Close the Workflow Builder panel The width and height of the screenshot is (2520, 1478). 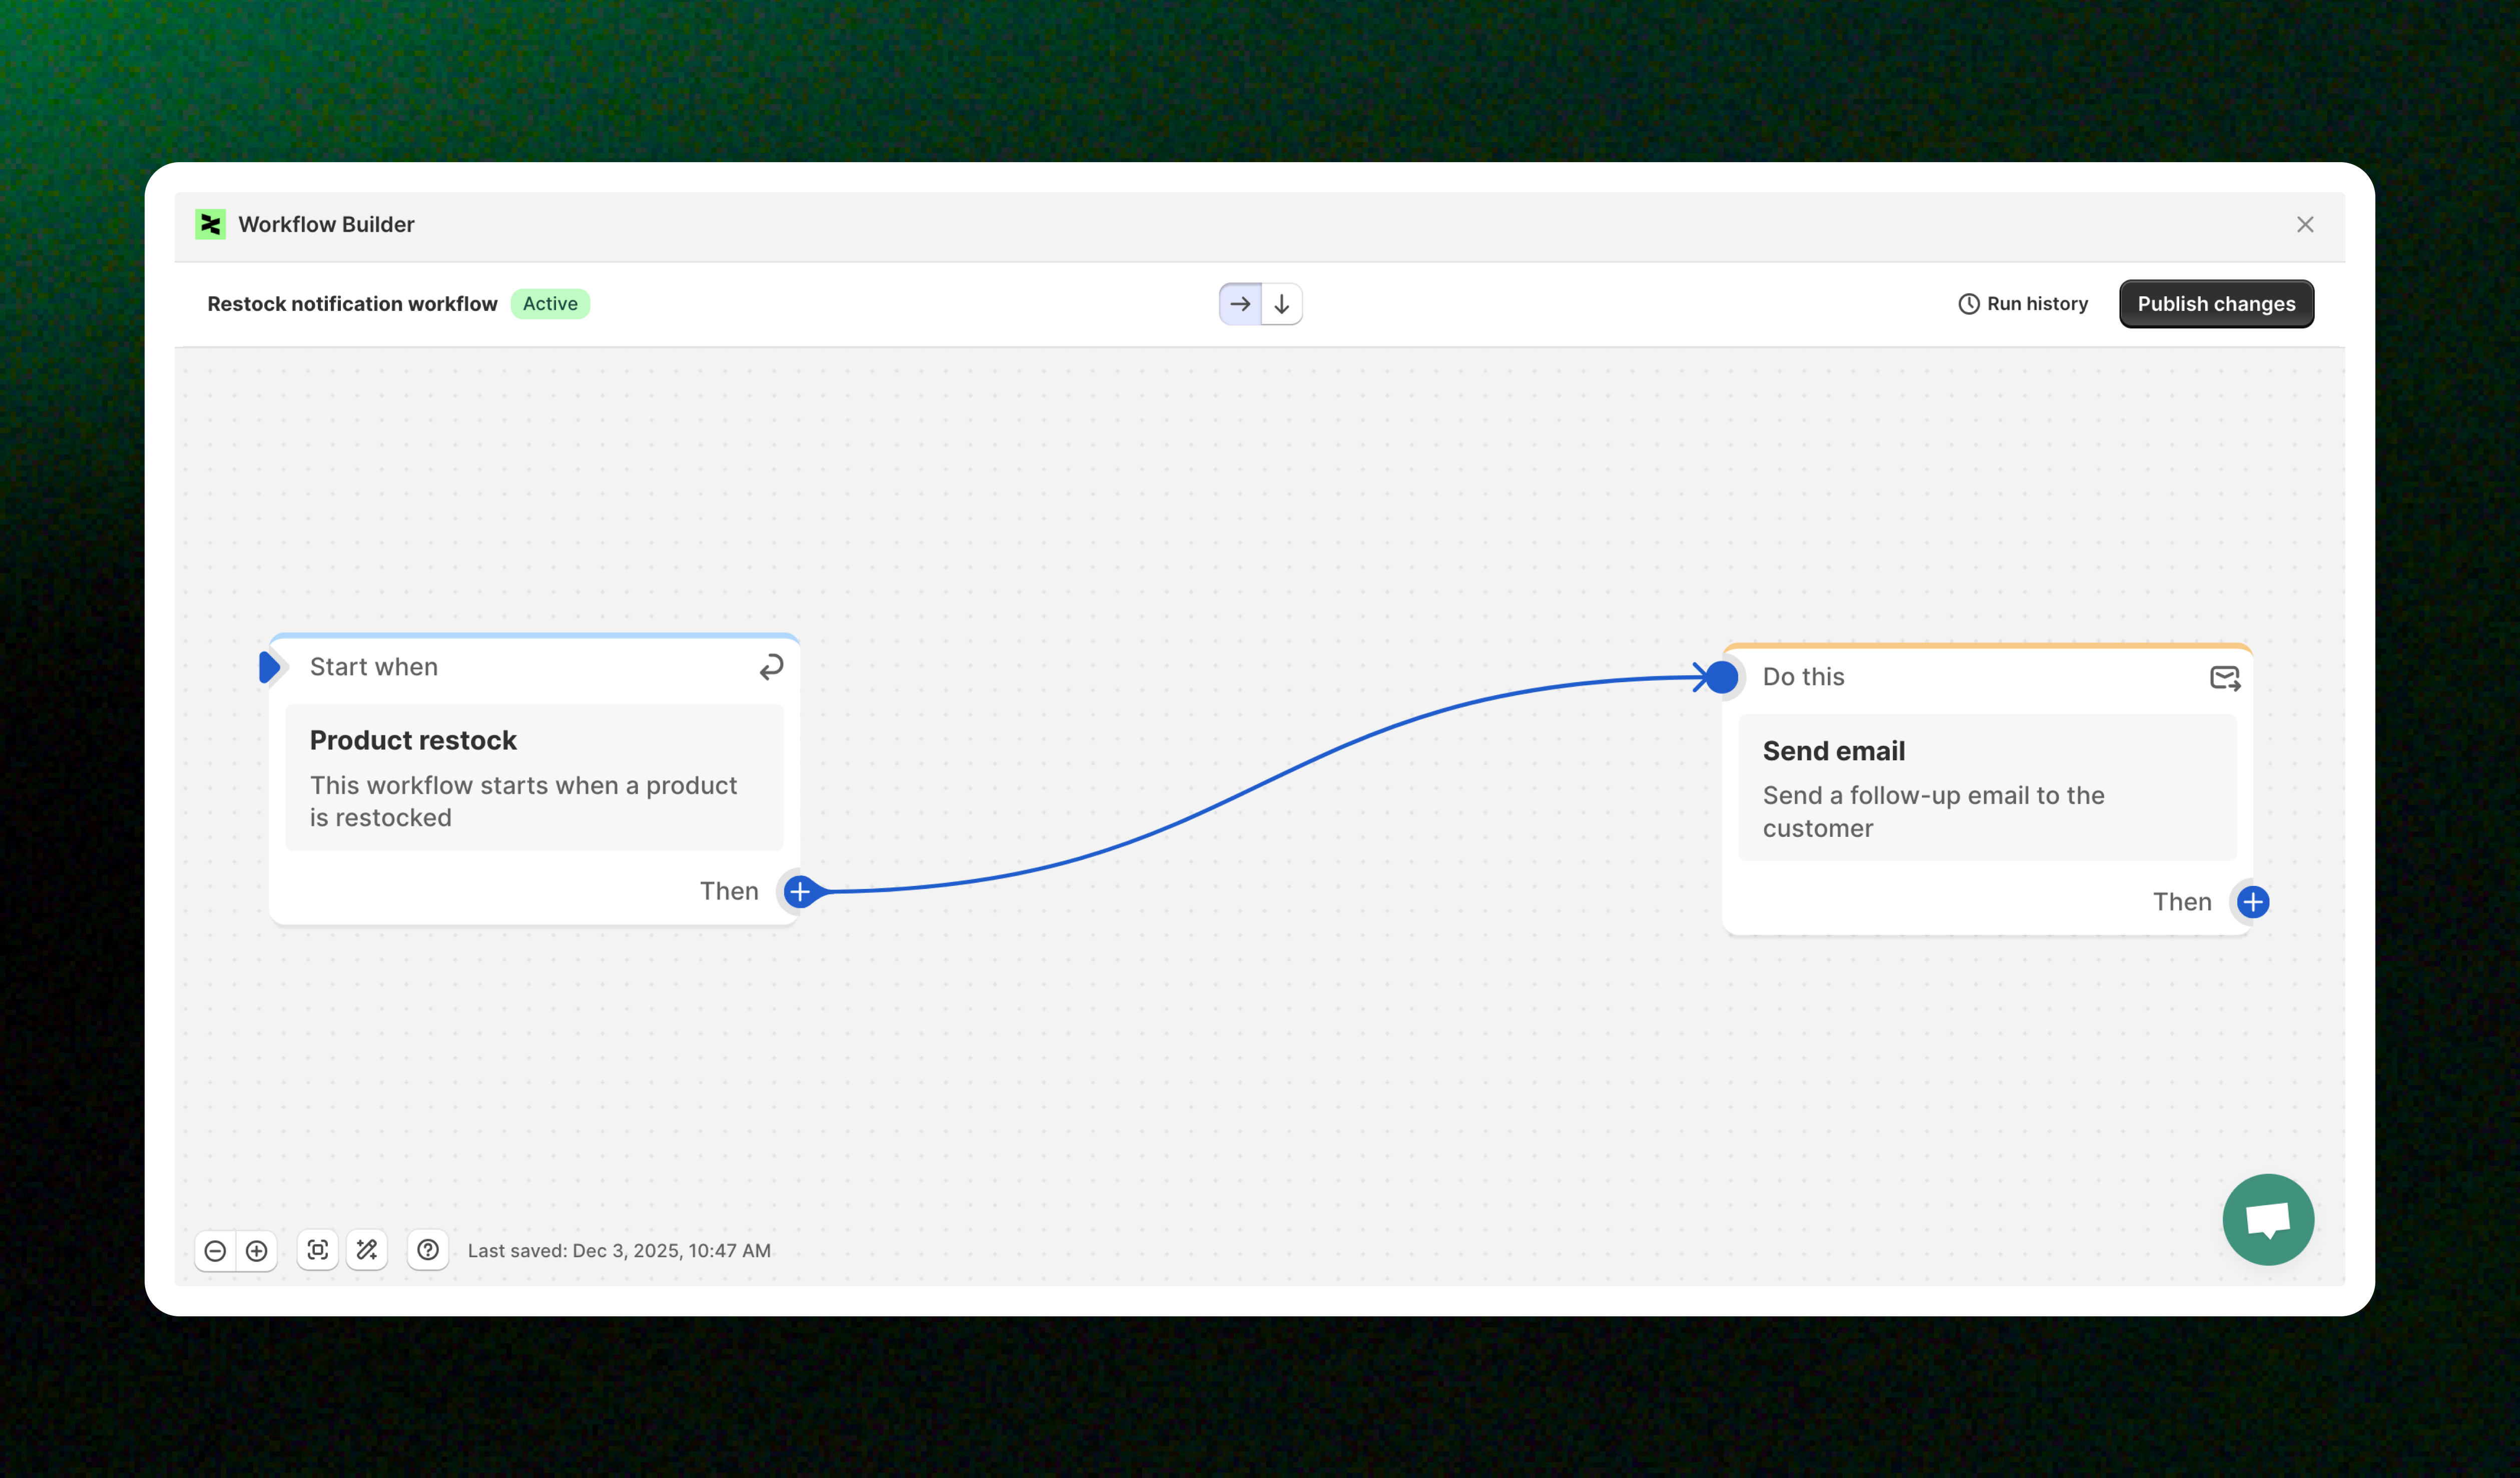[x=2305, y=225]
